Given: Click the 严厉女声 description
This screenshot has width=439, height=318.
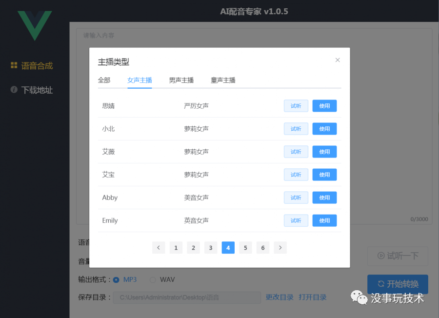Looking at the screenshot, I should coord(196,106).
